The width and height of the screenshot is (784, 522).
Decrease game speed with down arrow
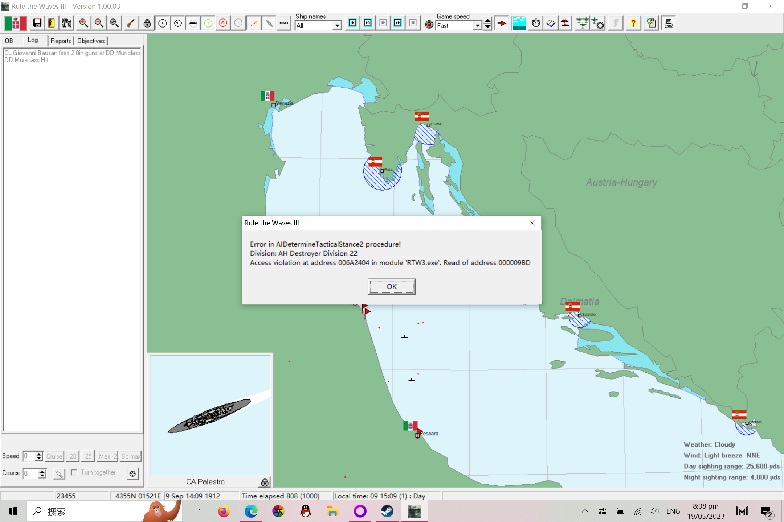tap(488, 27)
